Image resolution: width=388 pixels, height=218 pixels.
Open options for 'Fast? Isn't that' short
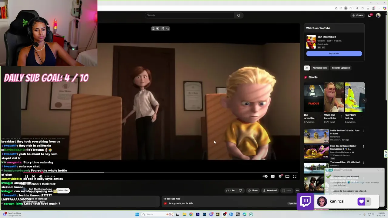click(x=362, y=116)
